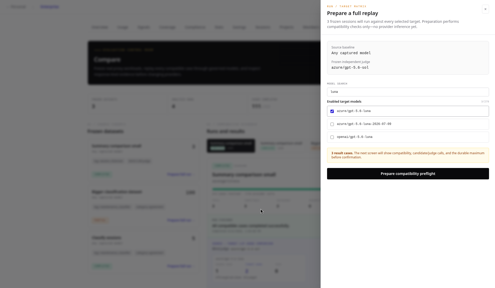Screen dimensions: 495x288
Task: Switch to the Compliance tab
Action: (x=195, y=27)
